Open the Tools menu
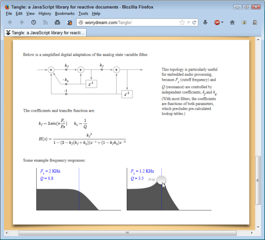 83,14
